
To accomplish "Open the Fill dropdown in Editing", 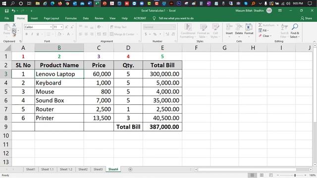I will click(264, 31).
